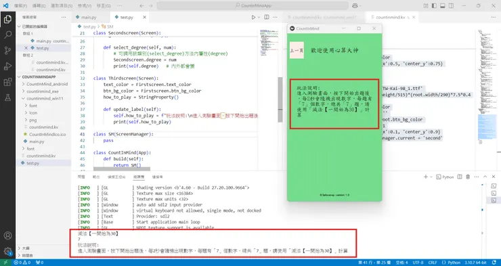Create a new terminal with plus icon
Viewport: 501px width, 266px height.
point(426,177)
